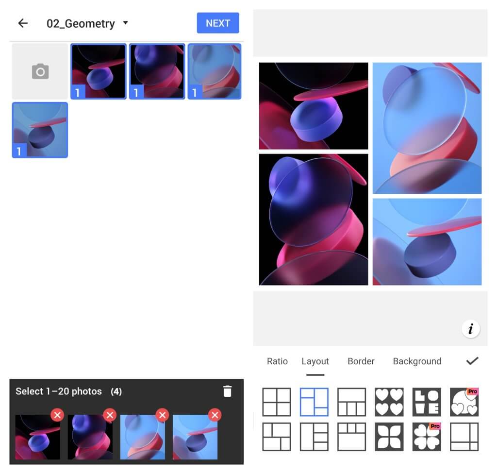Remove the first tray photo with its red X

click(57, 415)
